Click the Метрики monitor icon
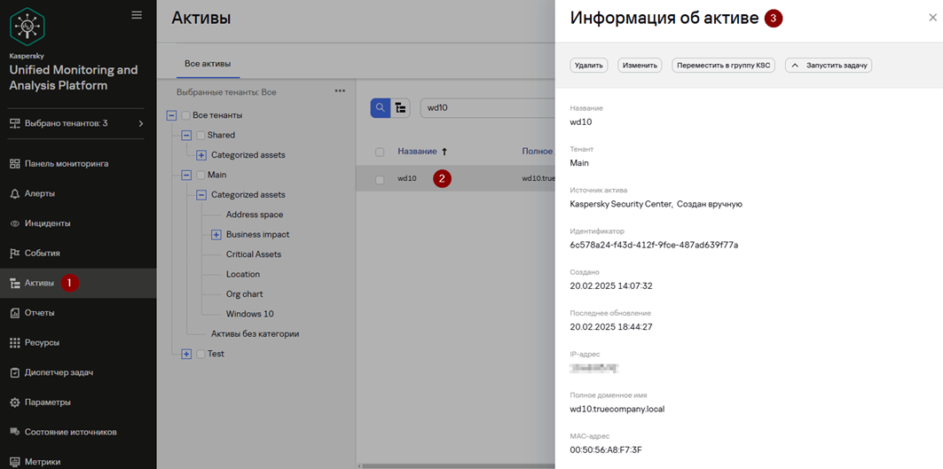This screenshot has width=943, height=469. pyautogui.click(x=15, y=462)
